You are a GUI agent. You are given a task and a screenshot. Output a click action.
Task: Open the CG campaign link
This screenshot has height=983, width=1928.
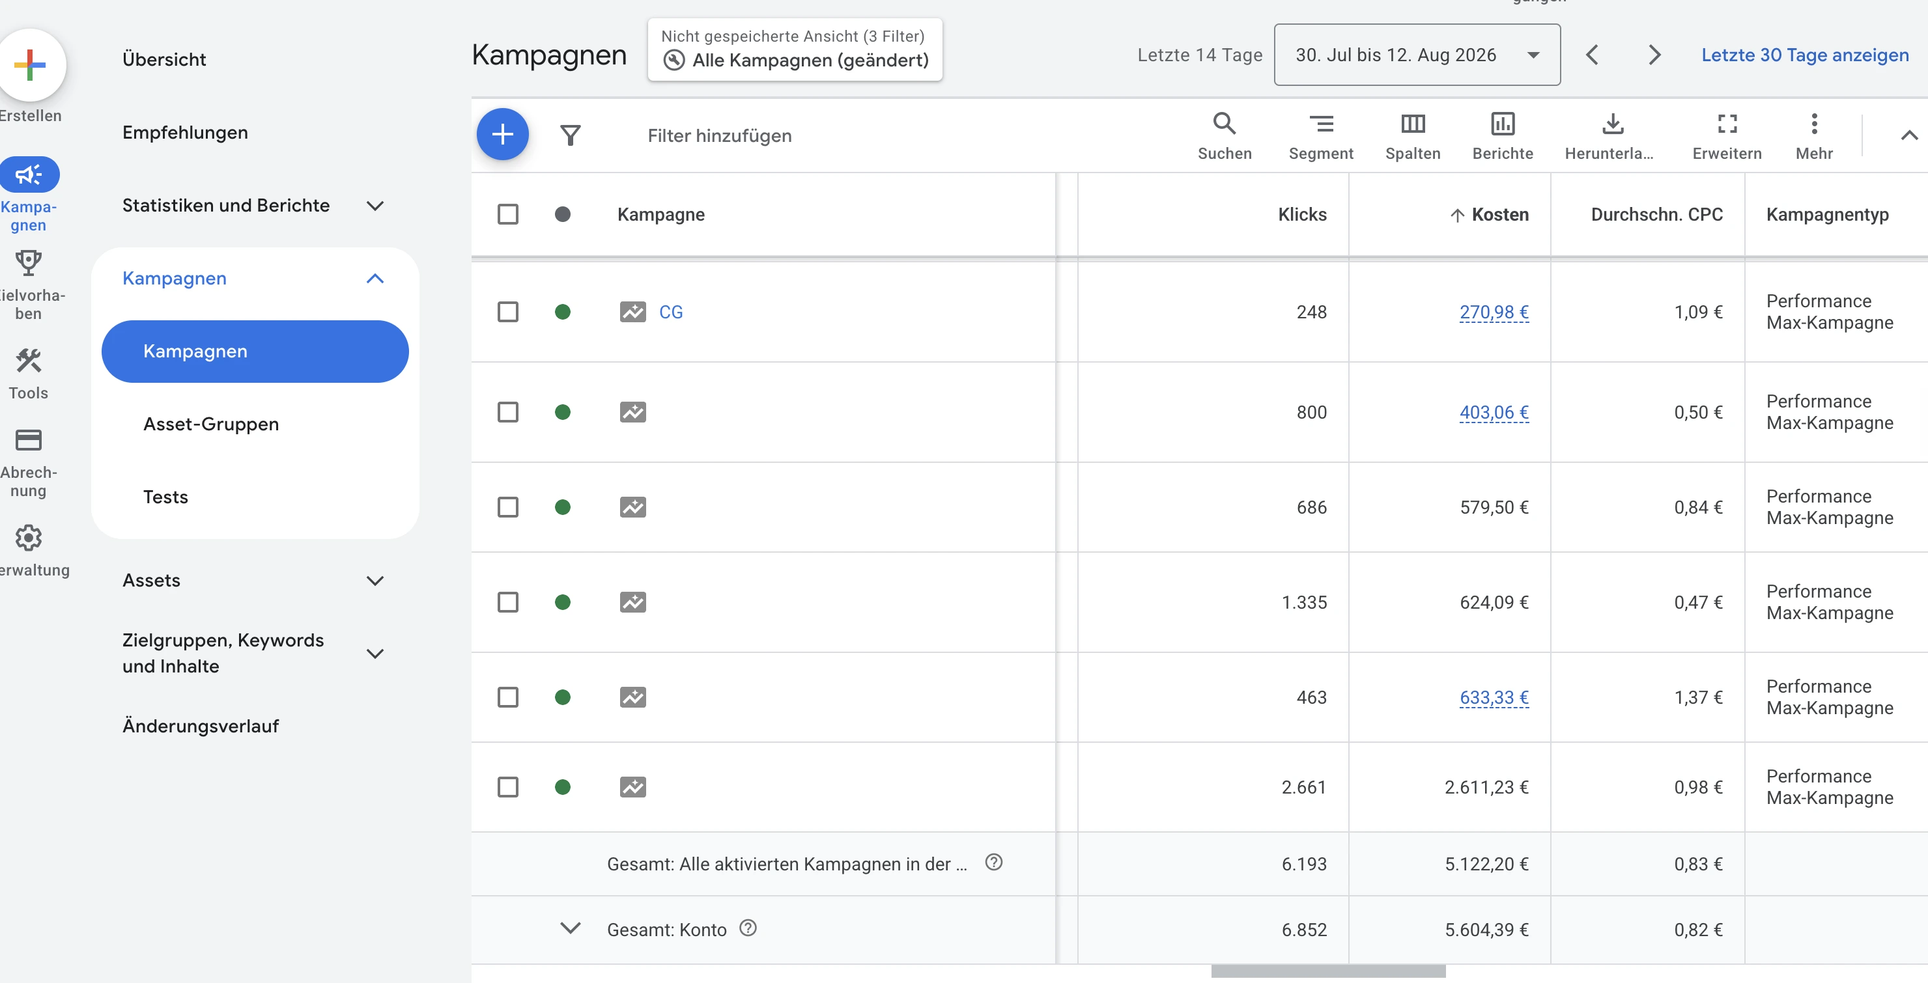click(671, 312)
